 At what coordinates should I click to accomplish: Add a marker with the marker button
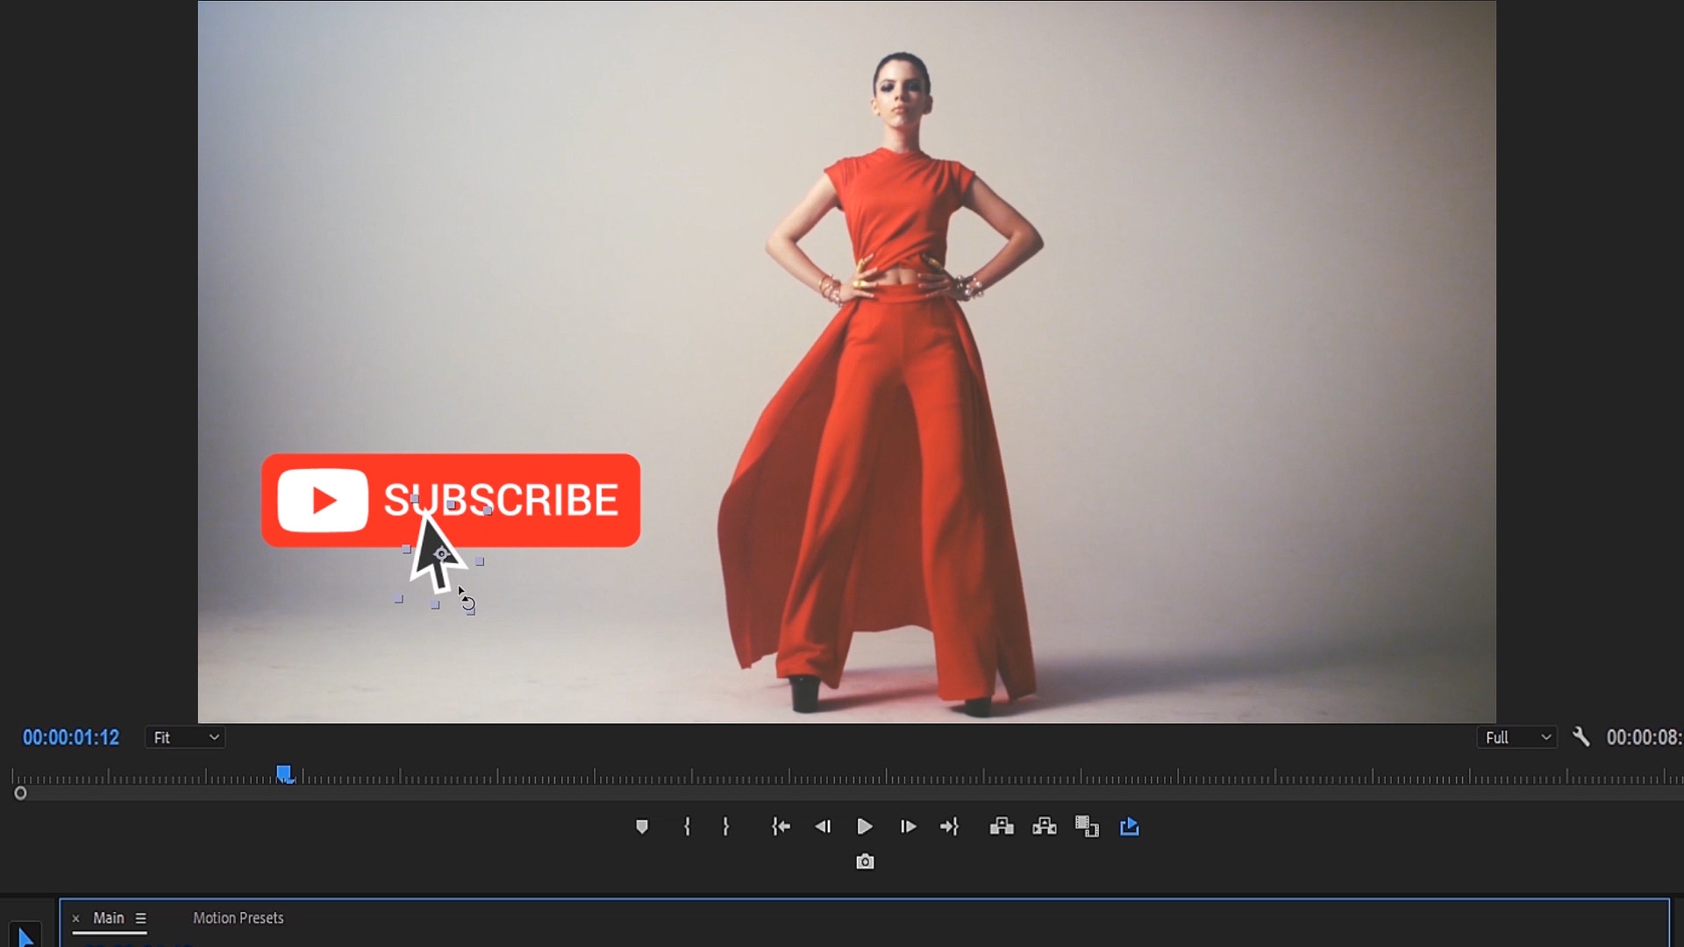point(642,827)
